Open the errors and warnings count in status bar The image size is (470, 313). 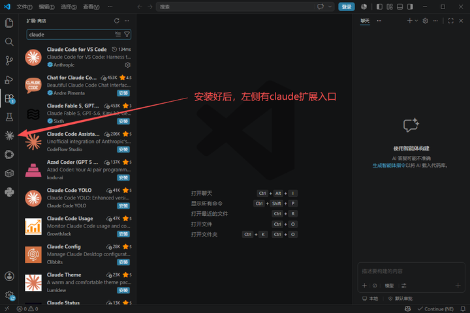pos(27,308)
